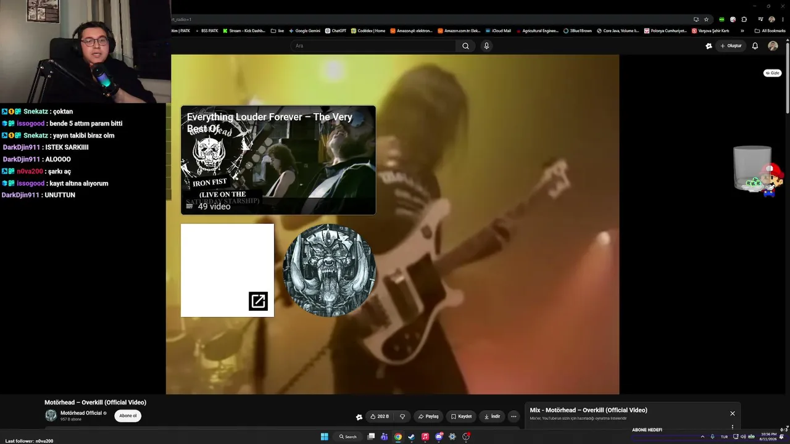Open Motörhead Official channel avatar
Image resolution: width=790 pixels, height=444 pixels.
(x=51, y=416)
